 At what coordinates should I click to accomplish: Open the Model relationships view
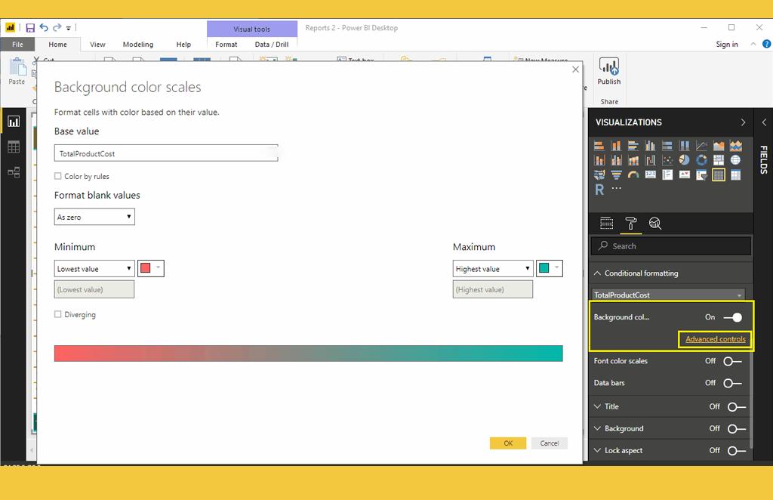[14, 172]
